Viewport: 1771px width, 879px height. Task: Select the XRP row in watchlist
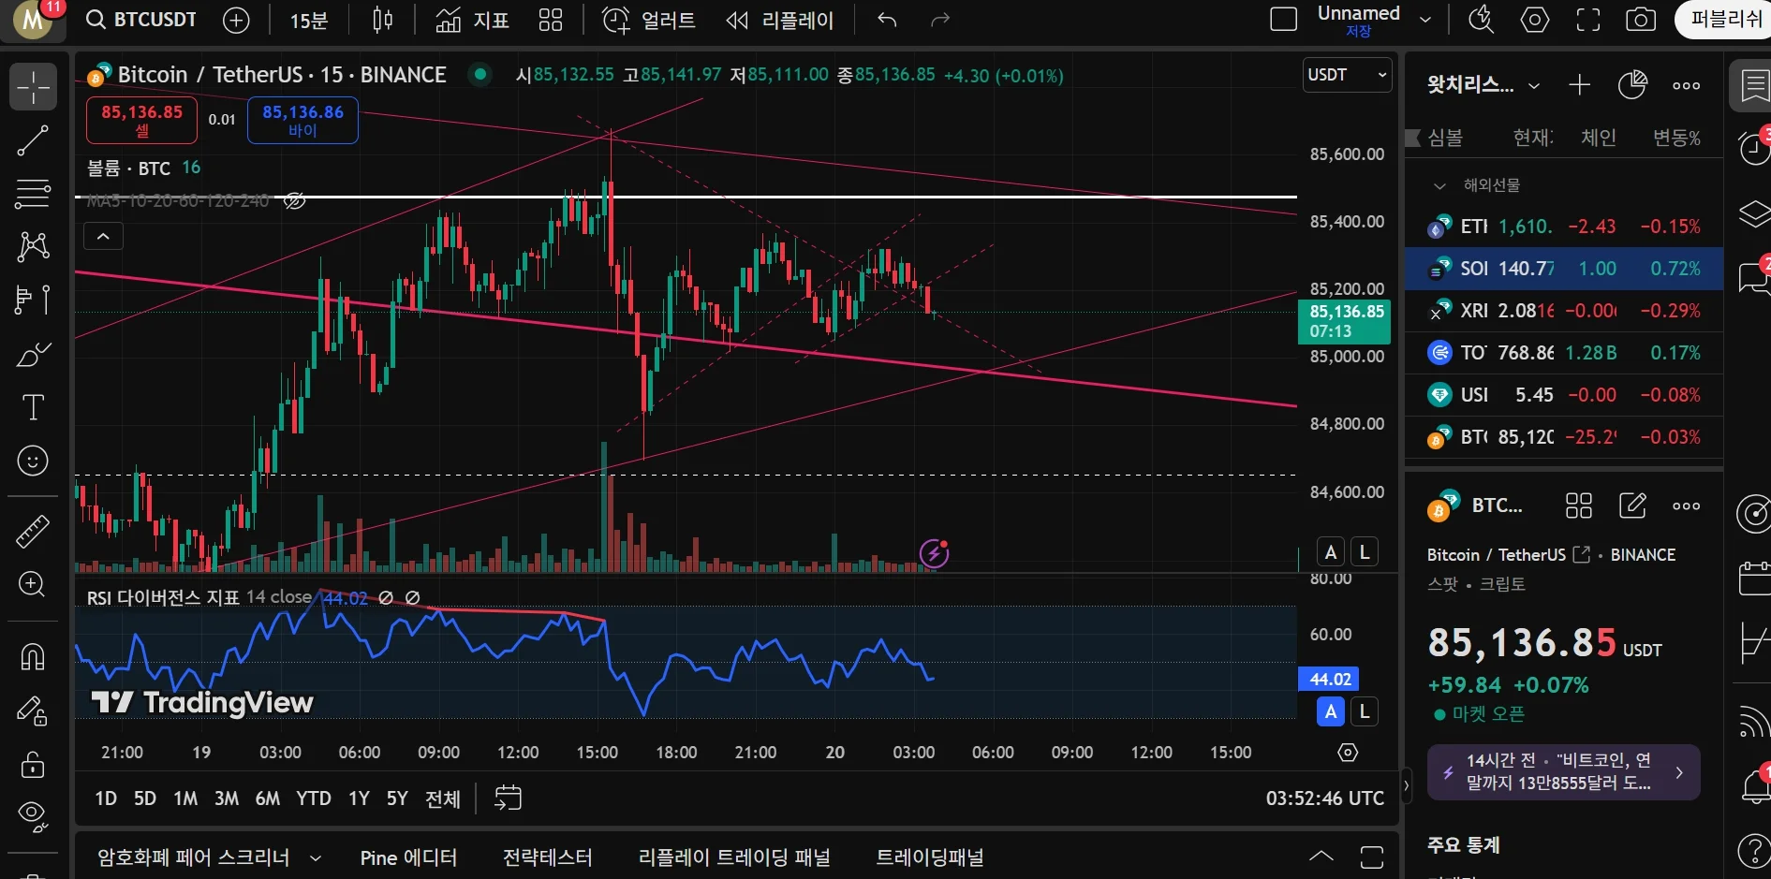(1564, 311)
